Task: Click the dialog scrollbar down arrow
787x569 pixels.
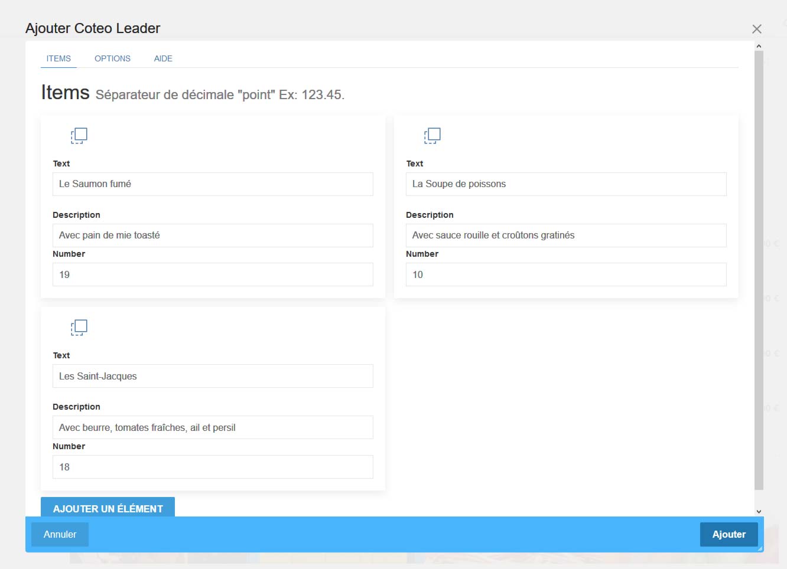Action: coord(759,512)
